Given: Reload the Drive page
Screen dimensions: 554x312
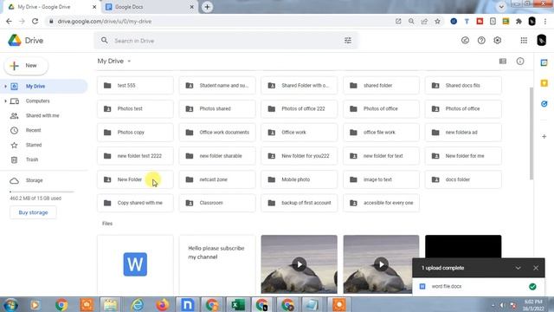Looking at the screenshot, I should click(35, 21).
